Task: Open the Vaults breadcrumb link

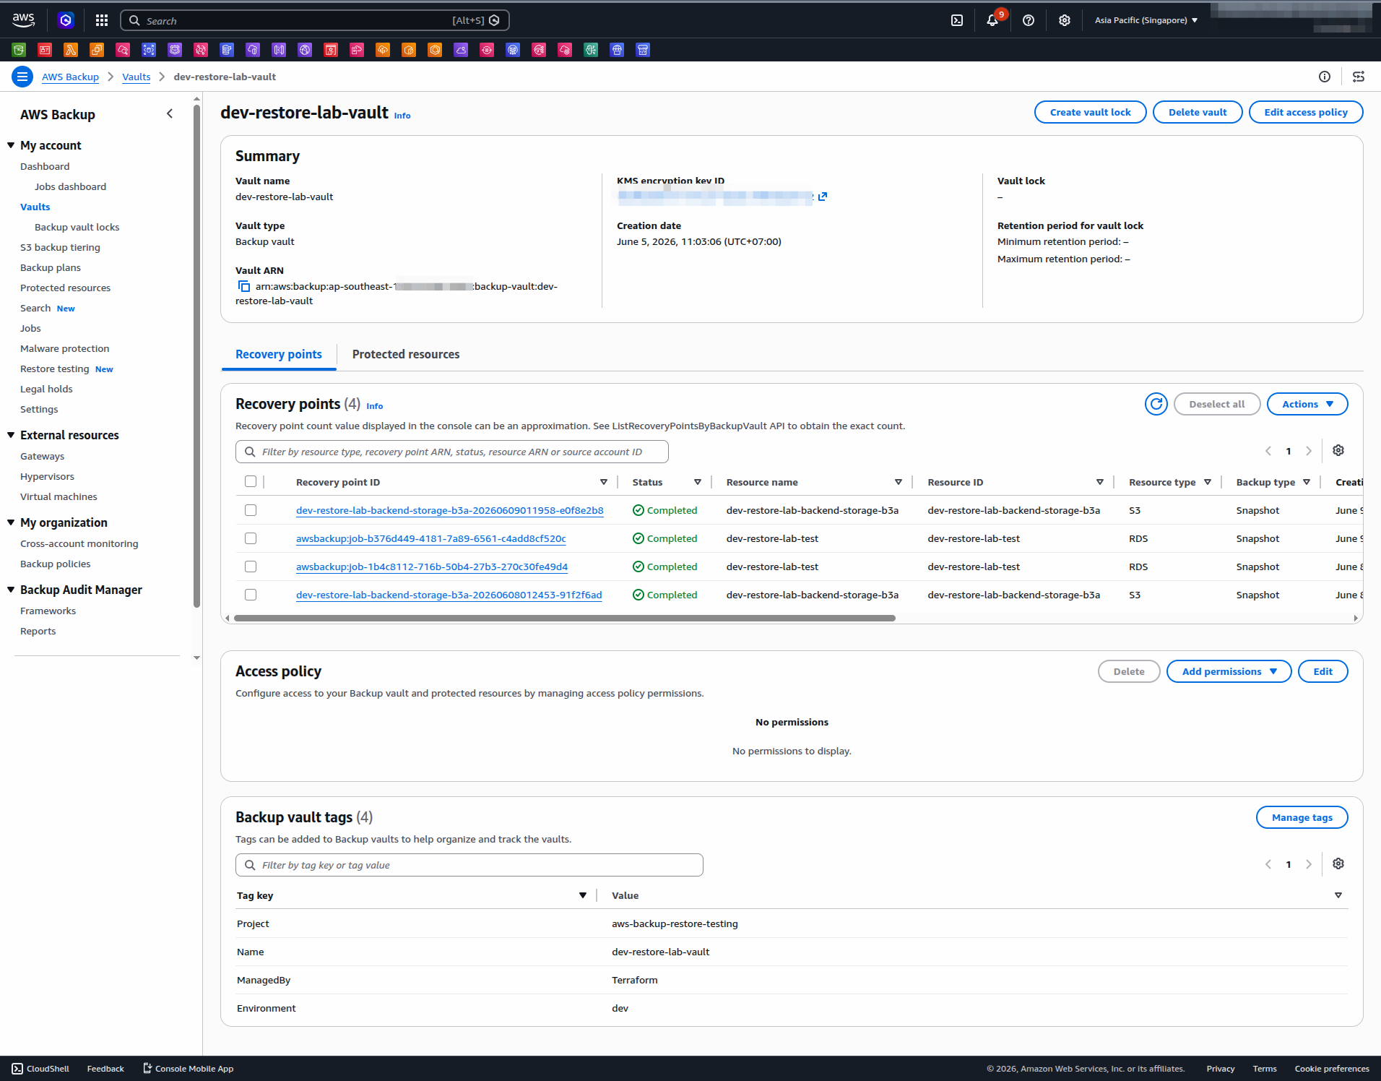Action: point(136,77)
